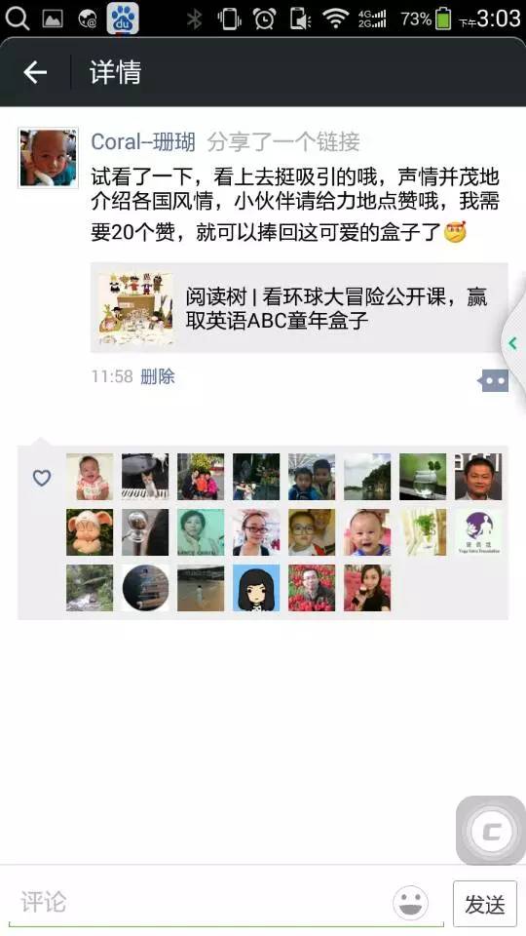Open the comment/like bubble icon

coord(493,380)
